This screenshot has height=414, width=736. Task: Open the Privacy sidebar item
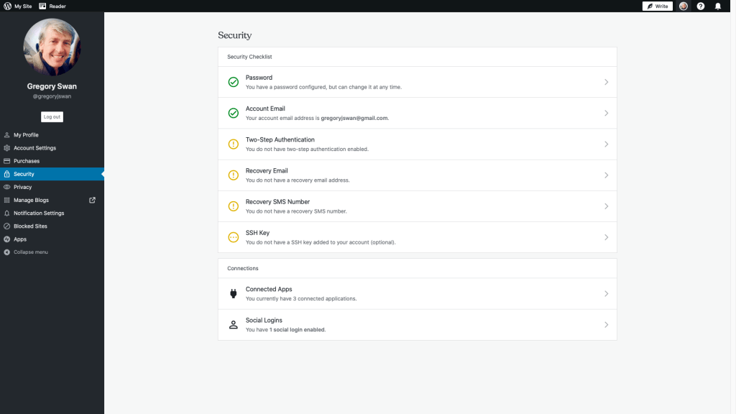tap(23, 187)
